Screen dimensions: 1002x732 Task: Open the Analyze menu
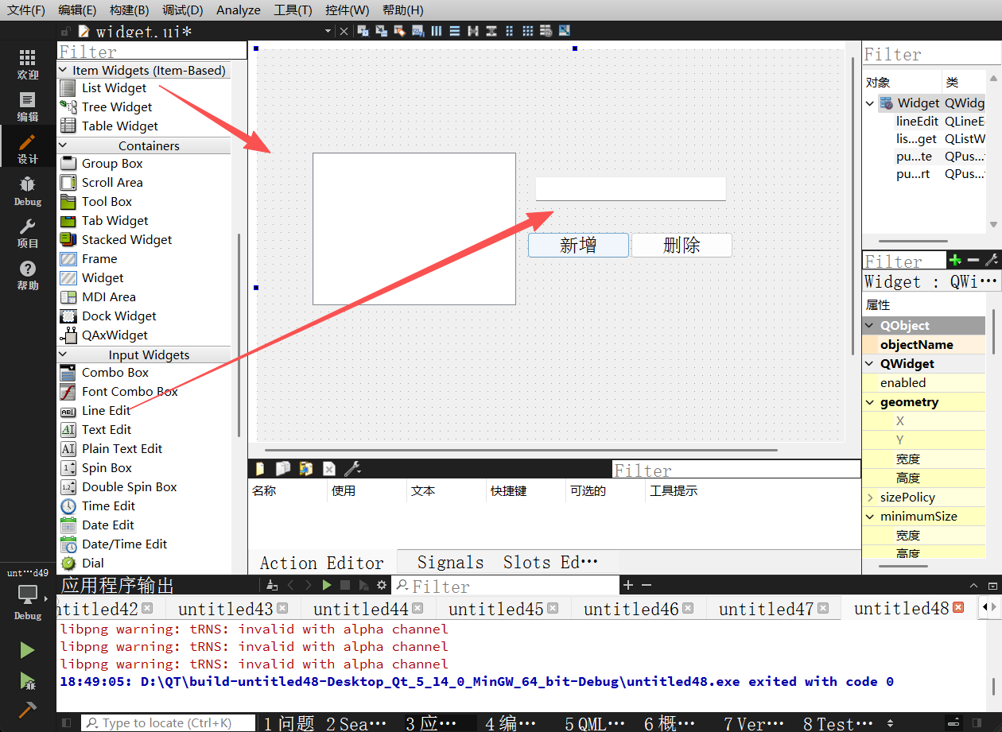239,10
